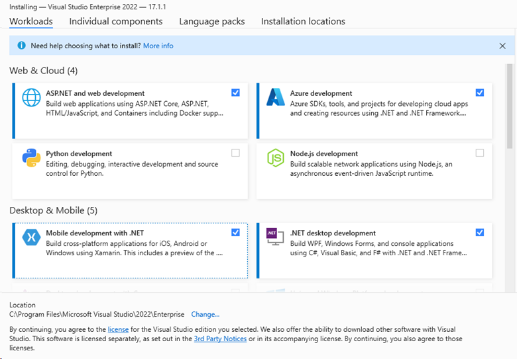517x359 pixels.
Task: Click Node.js description about scalable network apps
Action: [371, 169]
